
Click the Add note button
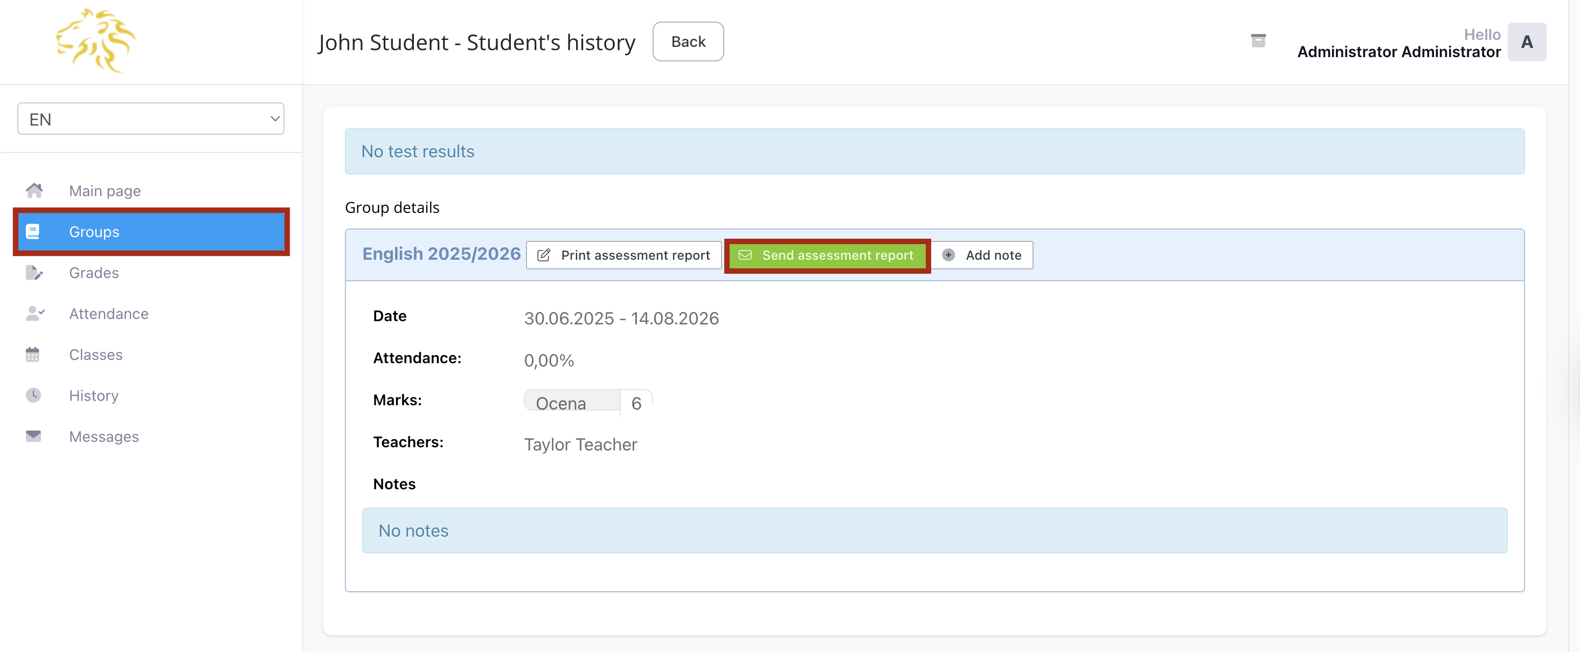tap(982, 255)
